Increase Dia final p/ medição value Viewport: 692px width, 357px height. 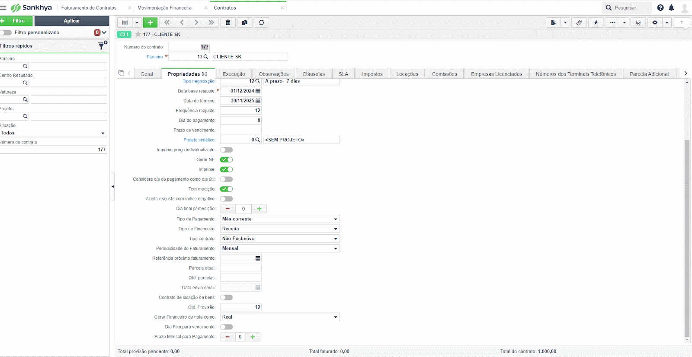[x=259, y=209]
